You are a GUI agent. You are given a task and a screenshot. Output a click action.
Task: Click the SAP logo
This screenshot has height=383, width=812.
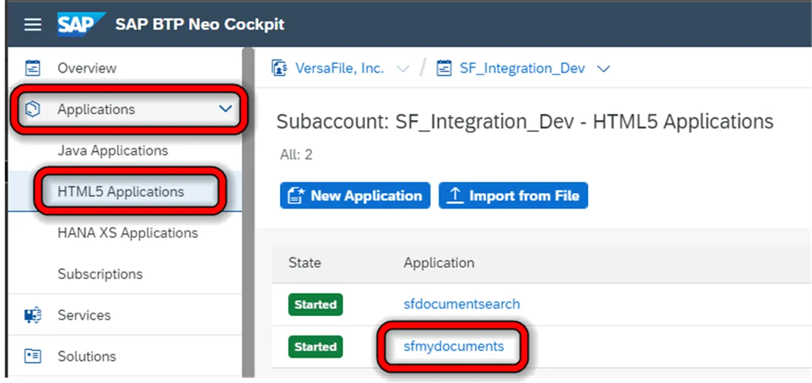[x=81, y=24]
